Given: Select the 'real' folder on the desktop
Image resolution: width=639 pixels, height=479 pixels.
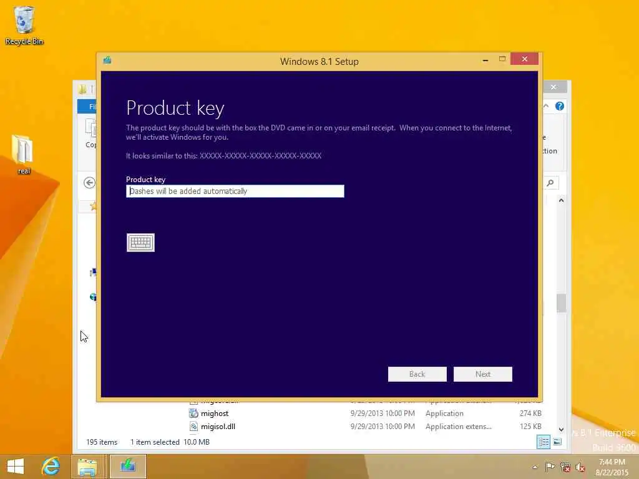Looking at the screenshot, I should pyautogui.click(x=23, y=155).
